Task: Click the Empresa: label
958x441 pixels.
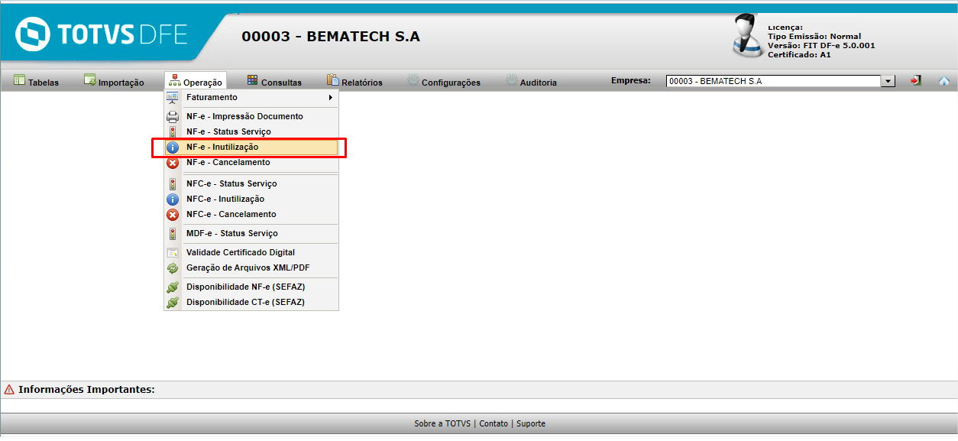Action: click(631, 80)
